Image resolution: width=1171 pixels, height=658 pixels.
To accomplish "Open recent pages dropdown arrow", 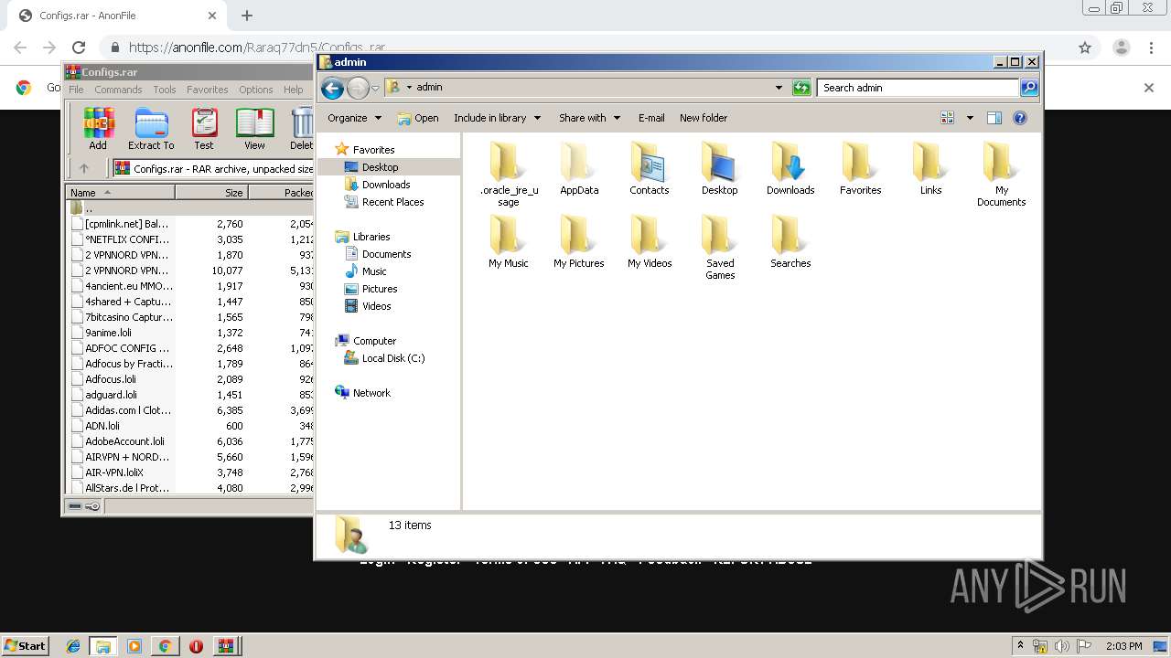I will click(x=375, y=89).
